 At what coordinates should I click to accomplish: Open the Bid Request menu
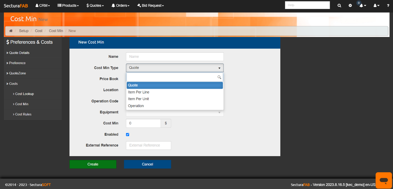pos(150,5)
